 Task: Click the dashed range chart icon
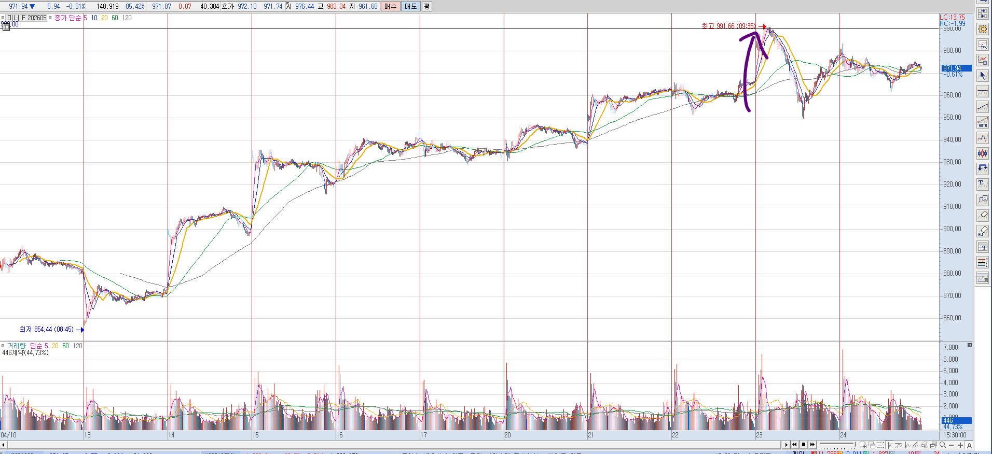pos(880,445)
